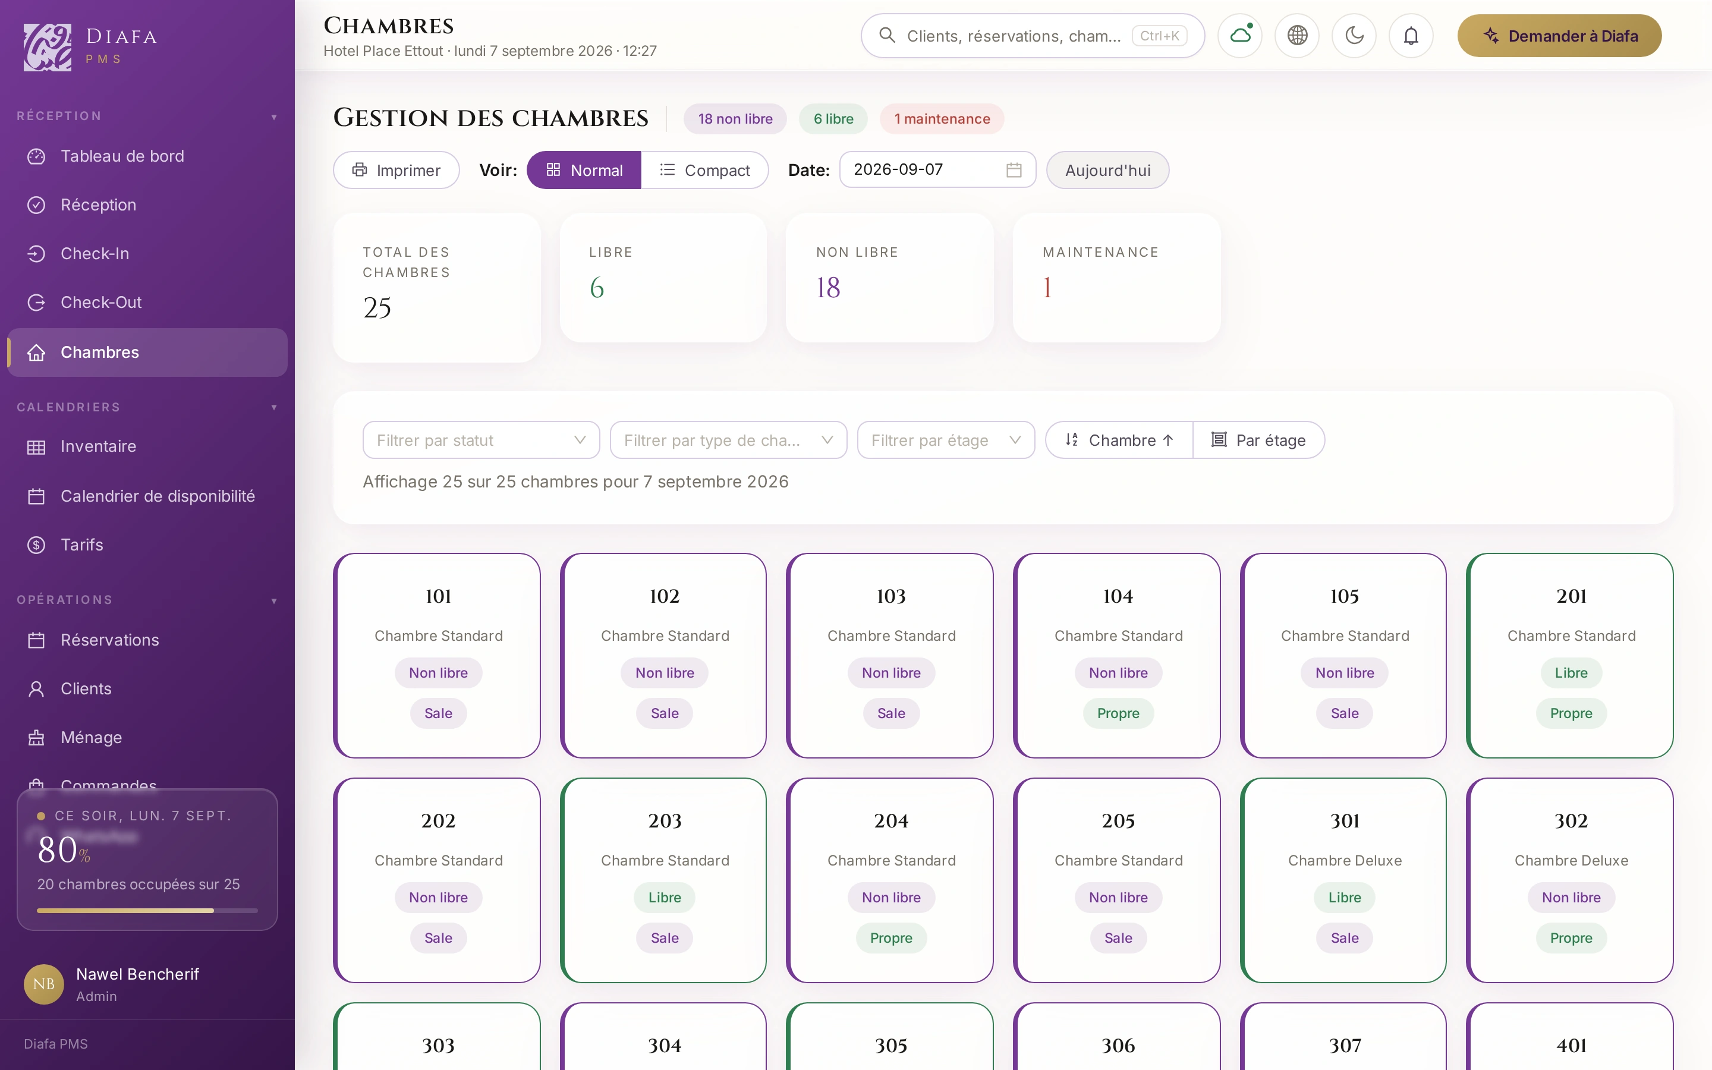Click the search magnifier icon
The height and width of the screenshot is (1070, 1712).
(886, 36)
